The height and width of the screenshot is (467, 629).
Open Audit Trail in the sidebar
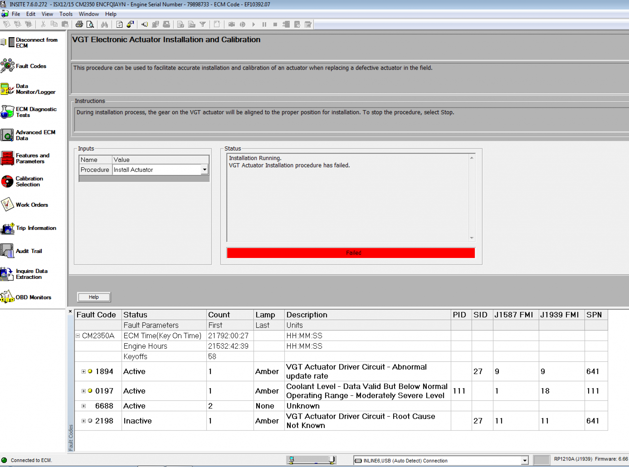[x=21, y=251]
